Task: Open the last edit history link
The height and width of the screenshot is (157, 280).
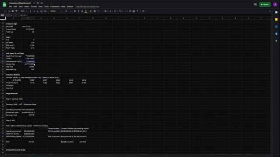Action: click(87, 7)
